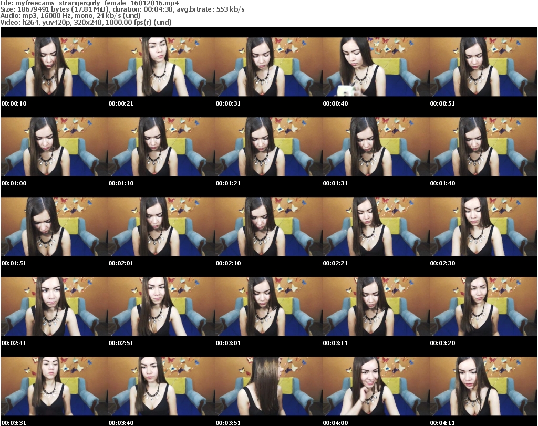Screen dimensions: 538x426
Task: Select the thumbnail frame at 00:00:40
Action: 376,67
